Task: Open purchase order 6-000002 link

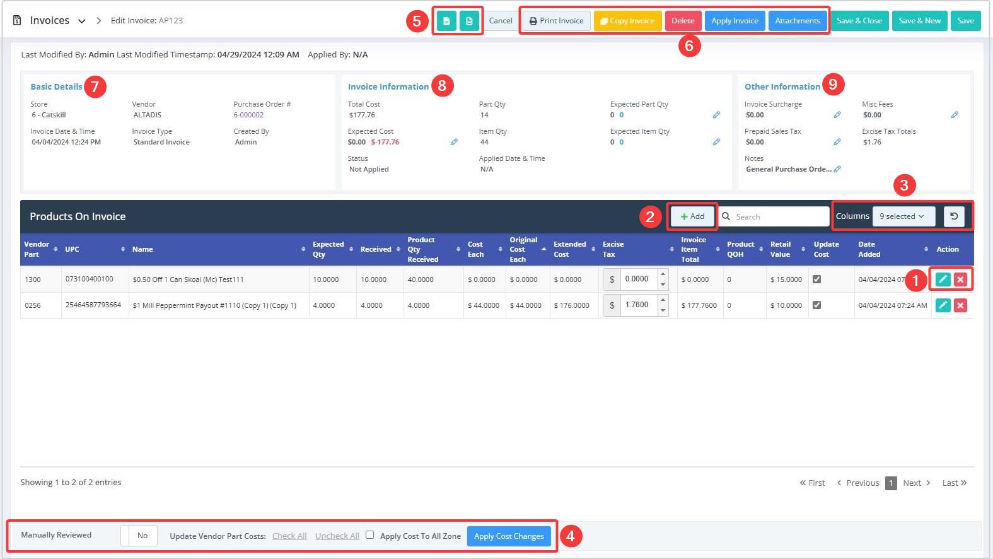Action: point(248,115)
